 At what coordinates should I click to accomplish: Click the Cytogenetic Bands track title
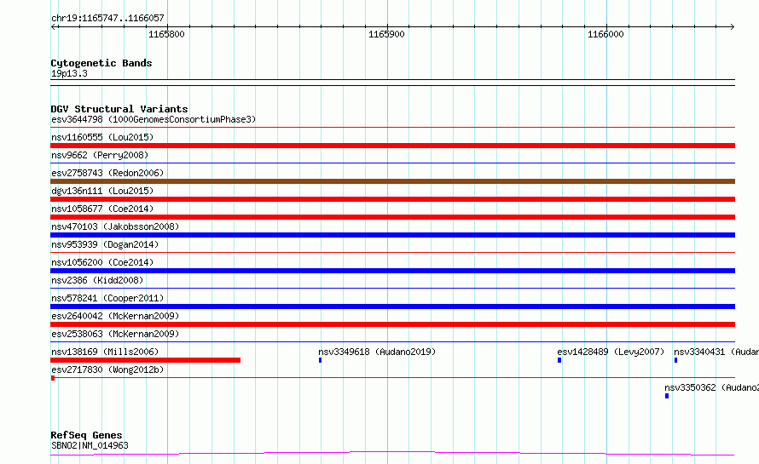[101, 63]
